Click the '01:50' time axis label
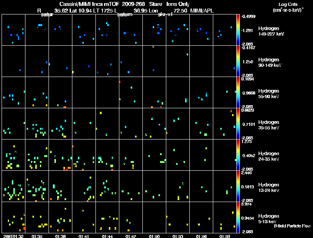Screen dimensions: 313x238 pos(154,236)
